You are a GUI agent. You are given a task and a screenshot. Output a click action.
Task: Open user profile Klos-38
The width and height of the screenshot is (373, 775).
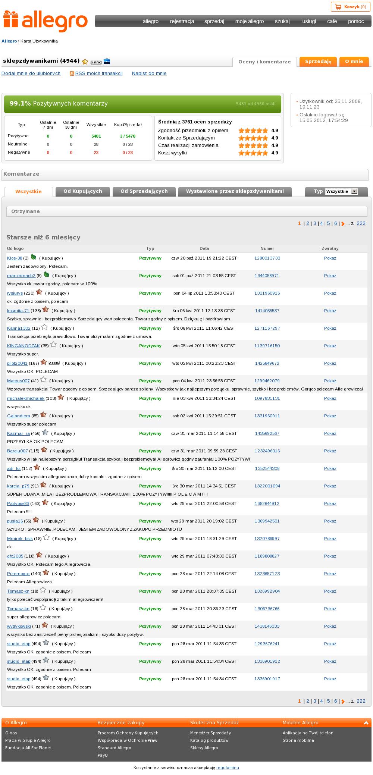click(x=15, y=258)
